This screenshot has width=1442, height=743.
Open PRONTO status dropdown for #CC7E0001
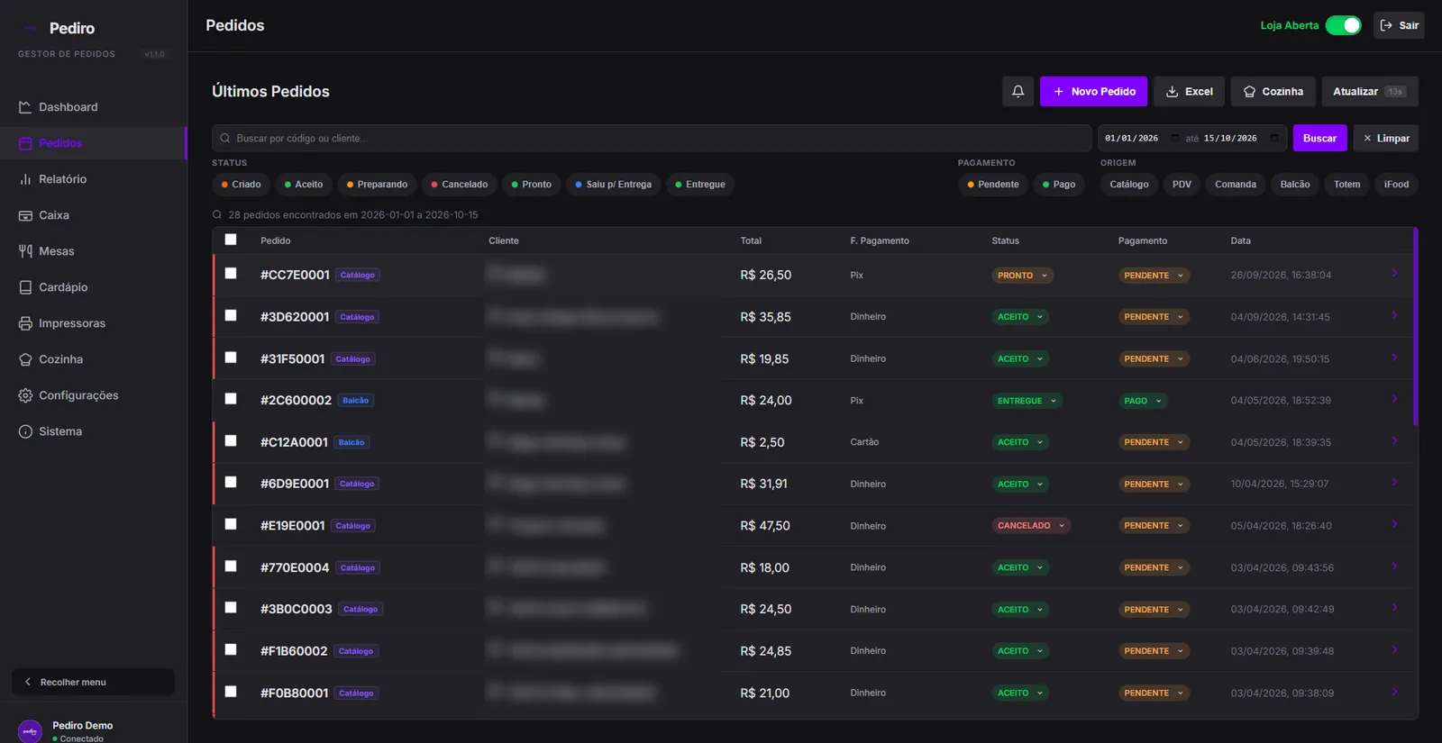1022,276
